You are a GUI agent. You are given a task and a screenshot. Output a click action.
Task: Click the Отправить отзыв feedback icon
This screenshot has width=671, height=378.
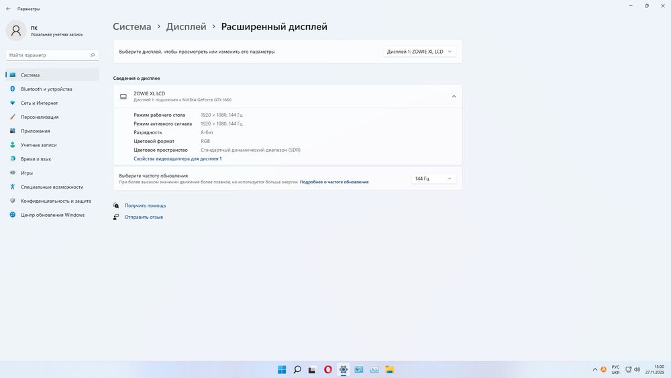point(116,217)
